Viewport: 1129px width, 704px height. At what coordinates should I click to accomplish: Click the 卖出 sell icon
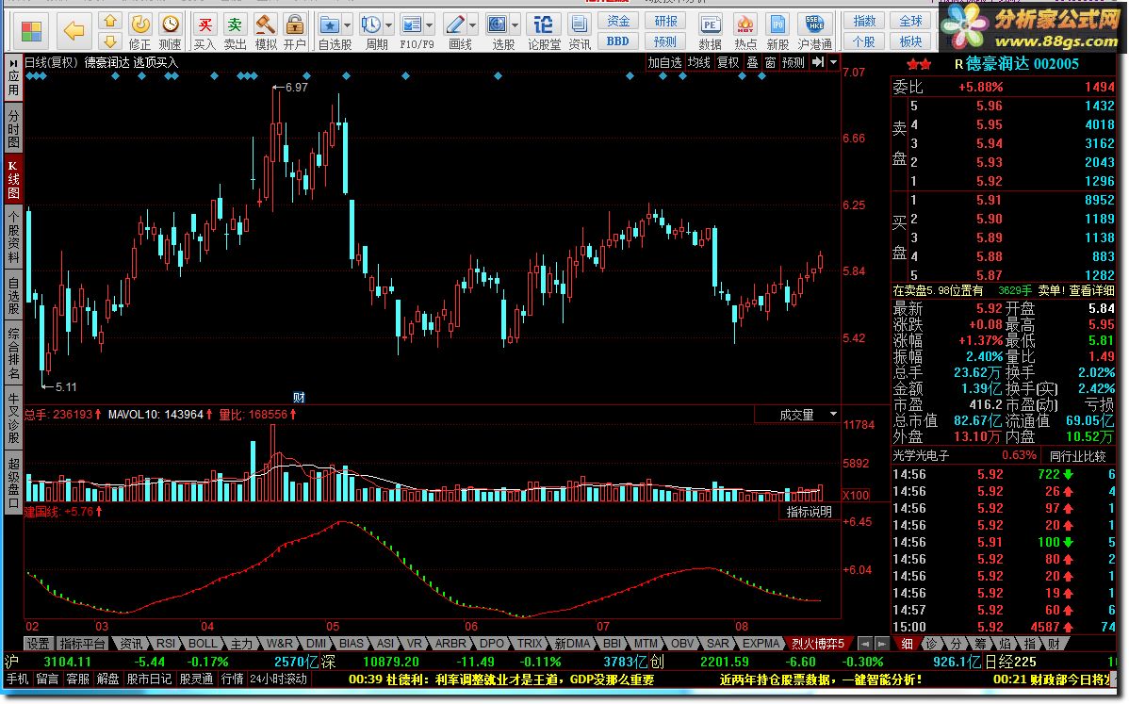[x=235, y=33]
